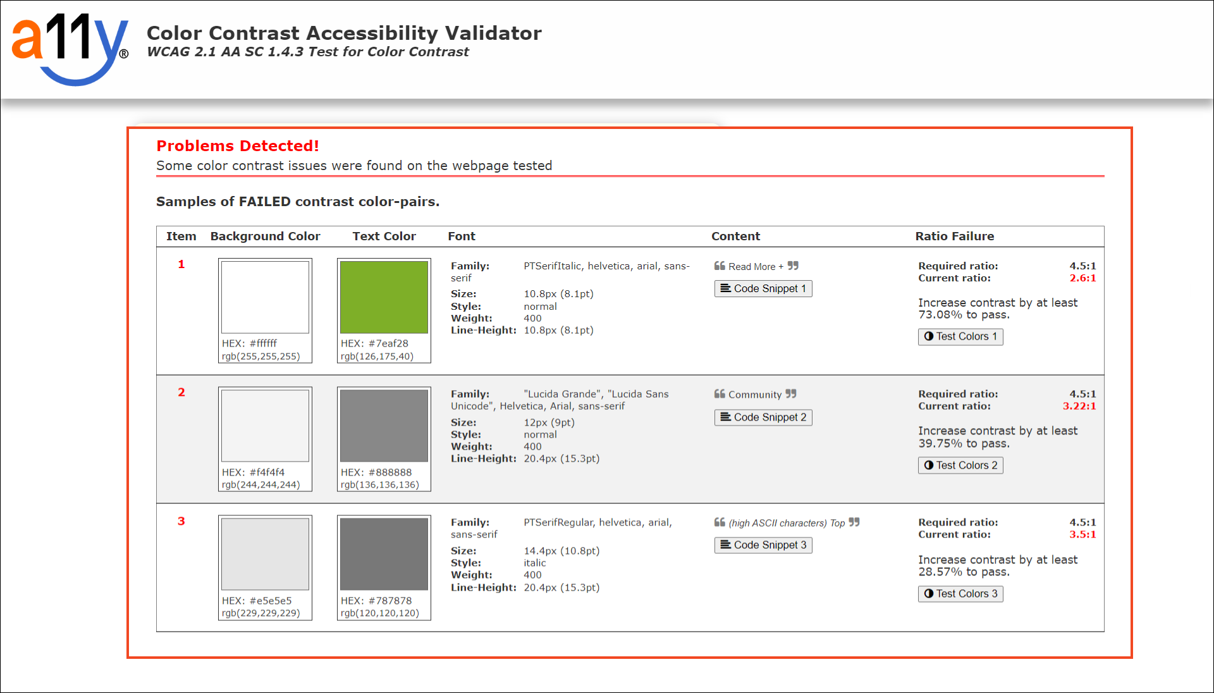Open Code Snippet 3

[763, 545]
